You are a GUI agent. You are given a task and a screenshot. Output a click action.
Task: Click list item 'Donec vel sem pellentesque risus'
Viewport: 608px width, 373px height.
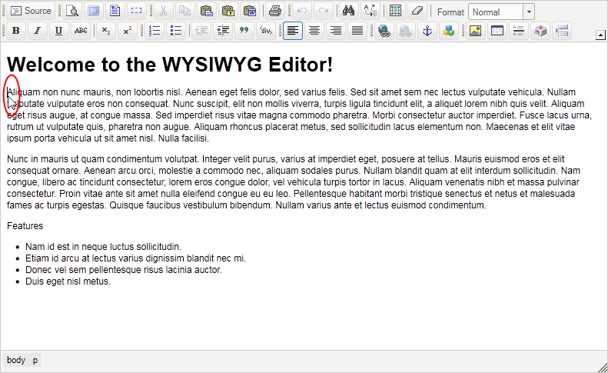pos(124,270)
